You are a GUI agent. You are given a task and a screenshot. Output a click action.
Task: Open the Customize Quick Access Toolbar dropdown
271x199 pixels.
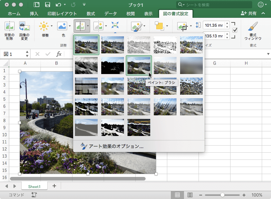click(x=84, y=5)
